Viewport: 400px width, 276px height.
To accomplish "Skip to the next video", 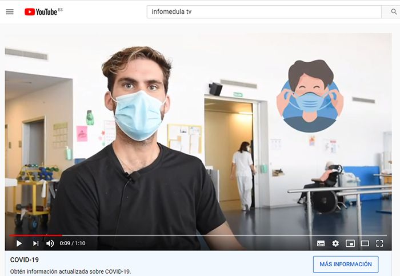I will (x=35, y=243).
